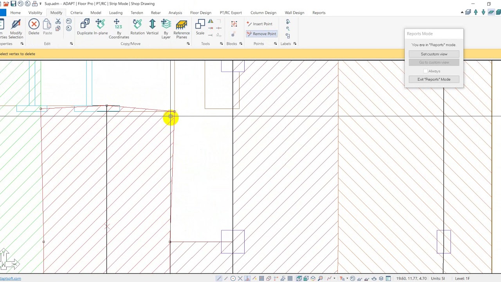Select the Scale tool
Image resolution: width=501 pixels, height=282 pixels.
click(x=200, y=27)
